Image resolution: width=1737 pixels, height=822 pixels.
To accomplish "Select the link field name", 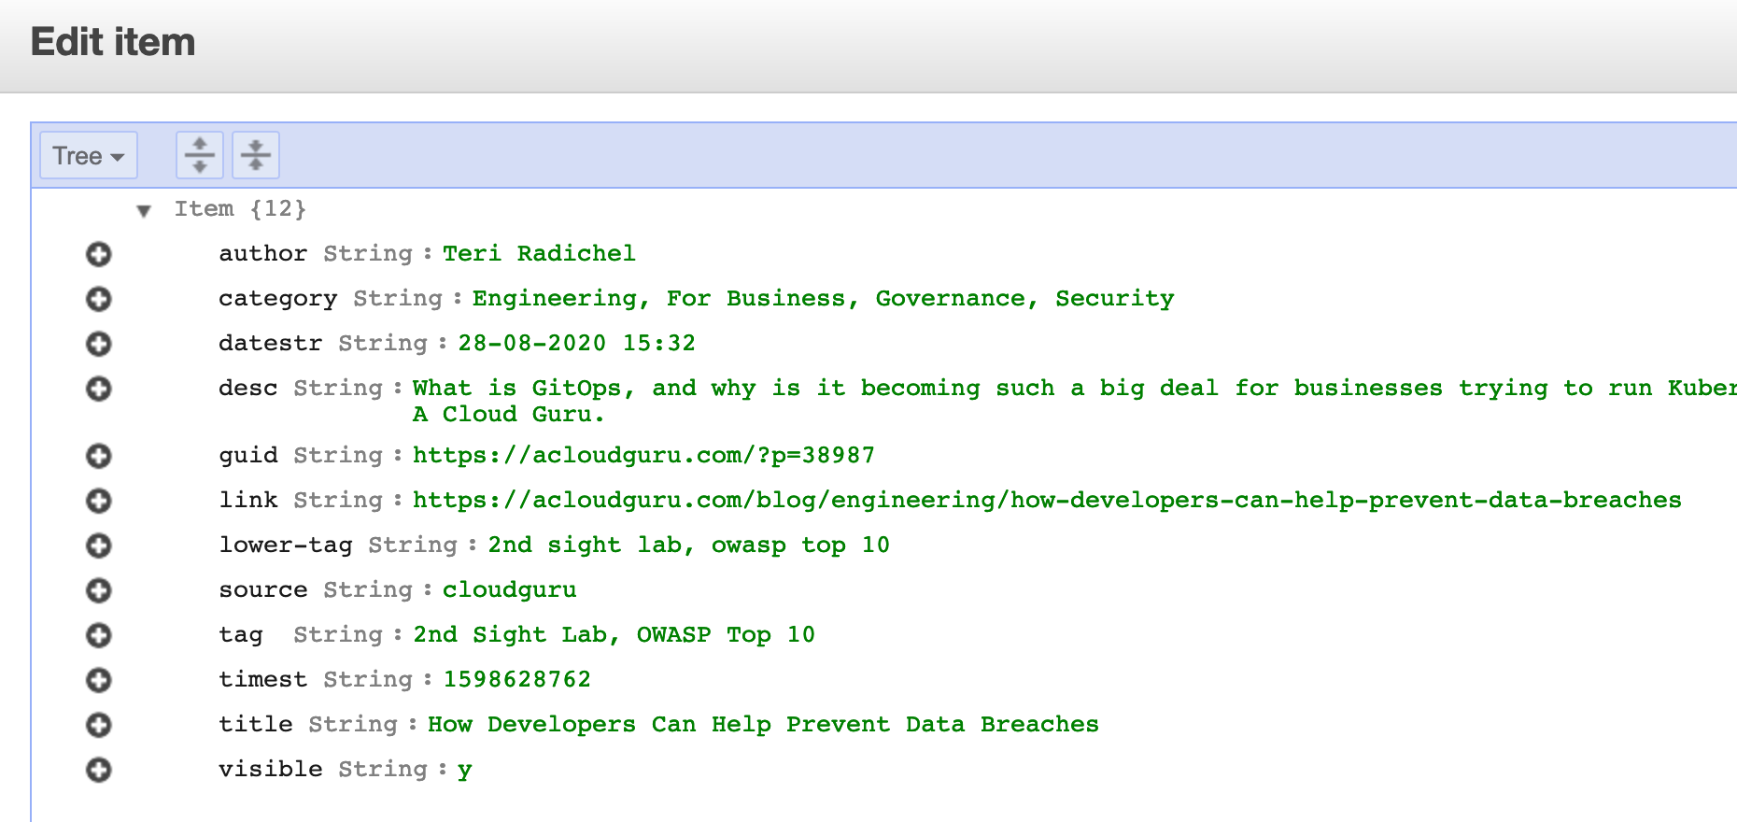I will pos(248,500).
